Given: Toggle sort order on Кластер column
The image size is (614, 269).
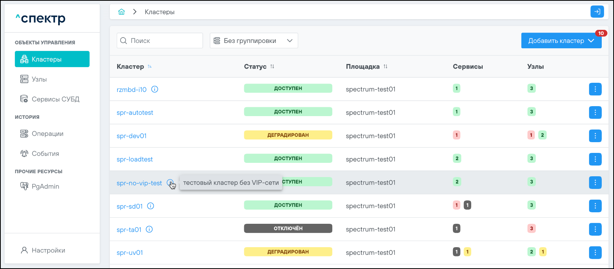Looking at the screenshot, I should point(150,67).
